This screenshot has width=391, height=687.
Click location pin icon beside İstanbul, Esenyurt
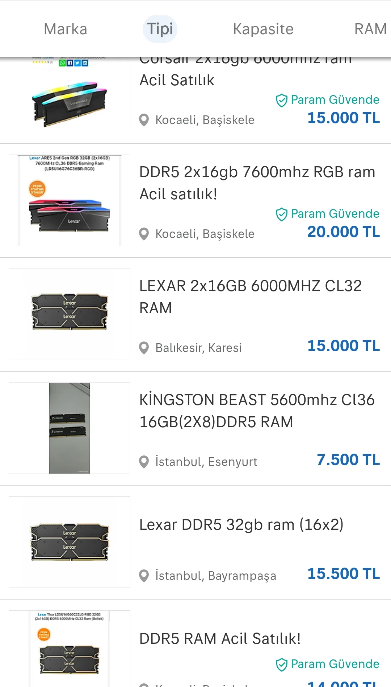click(144, 462)
